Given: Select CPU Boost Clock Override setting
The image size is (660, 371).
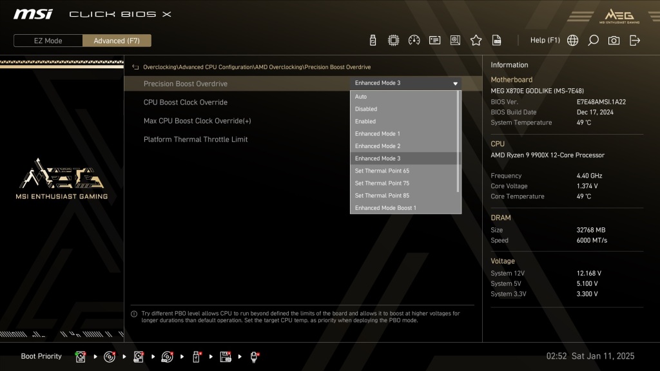Looking at the screenshot, I should point(185,102).
